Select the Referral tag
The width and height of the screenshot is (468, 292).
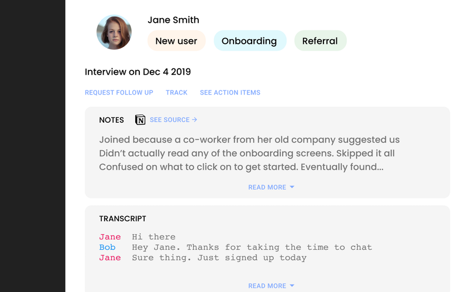320,41
